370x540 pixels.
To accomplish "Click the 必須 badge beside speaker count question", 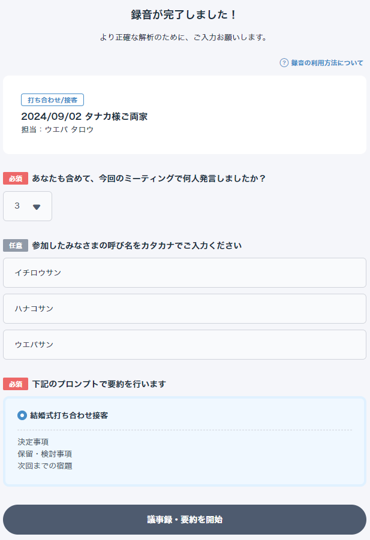I will (16, 179).
